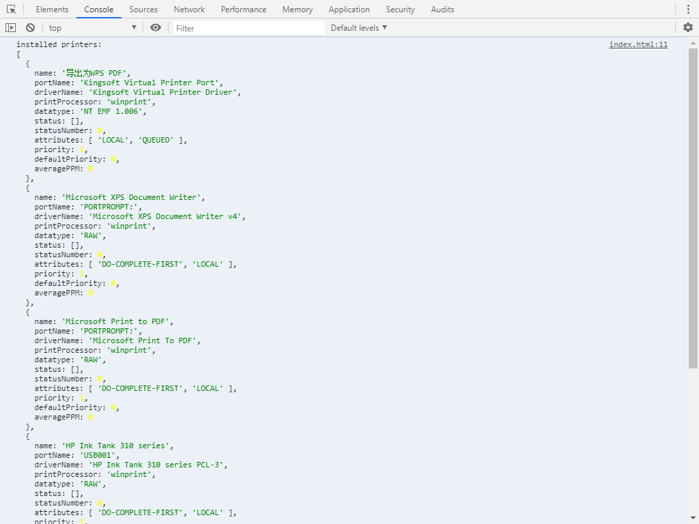The height and width of the screenshot is (524, 699).
Task: Activate the inspect element picker icon
Action: click(11, 10)
